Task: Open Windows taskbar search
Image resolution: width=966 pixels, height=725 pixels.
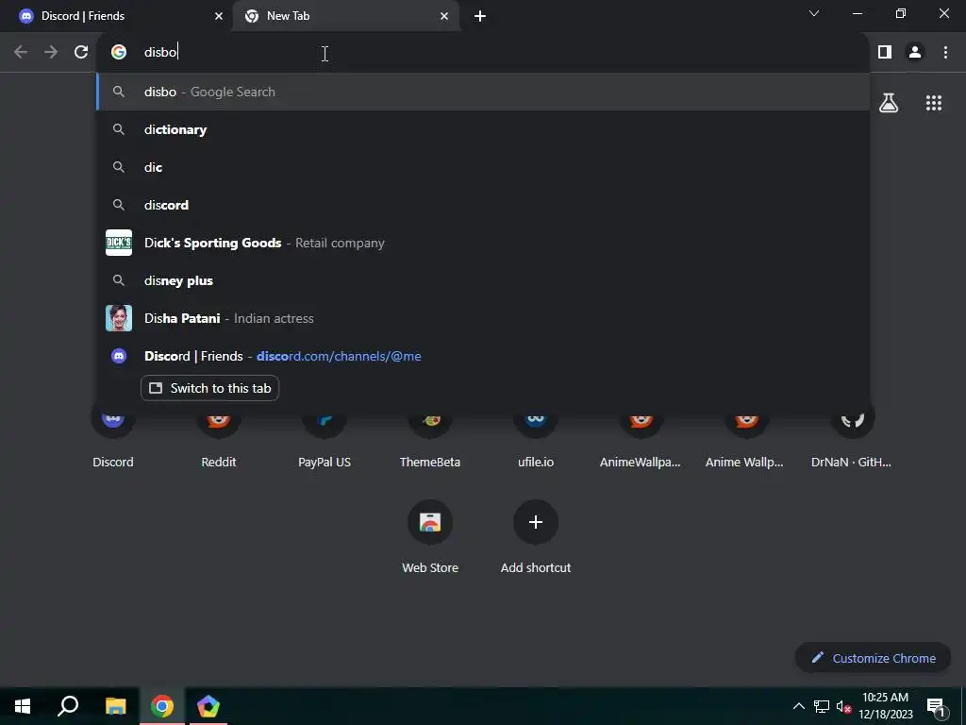Action: pyautogui.click(x=68, y=706)
